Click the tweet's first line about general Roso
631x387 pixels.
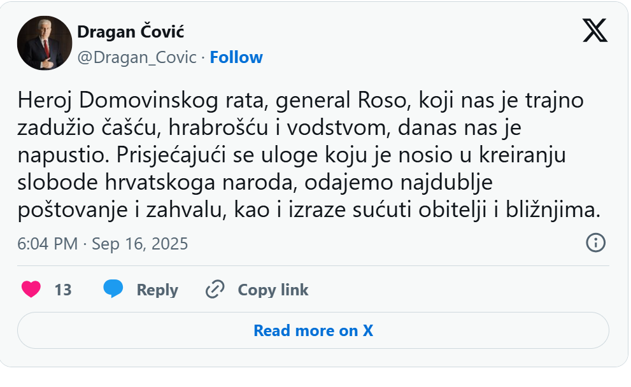tap(301, 101)
